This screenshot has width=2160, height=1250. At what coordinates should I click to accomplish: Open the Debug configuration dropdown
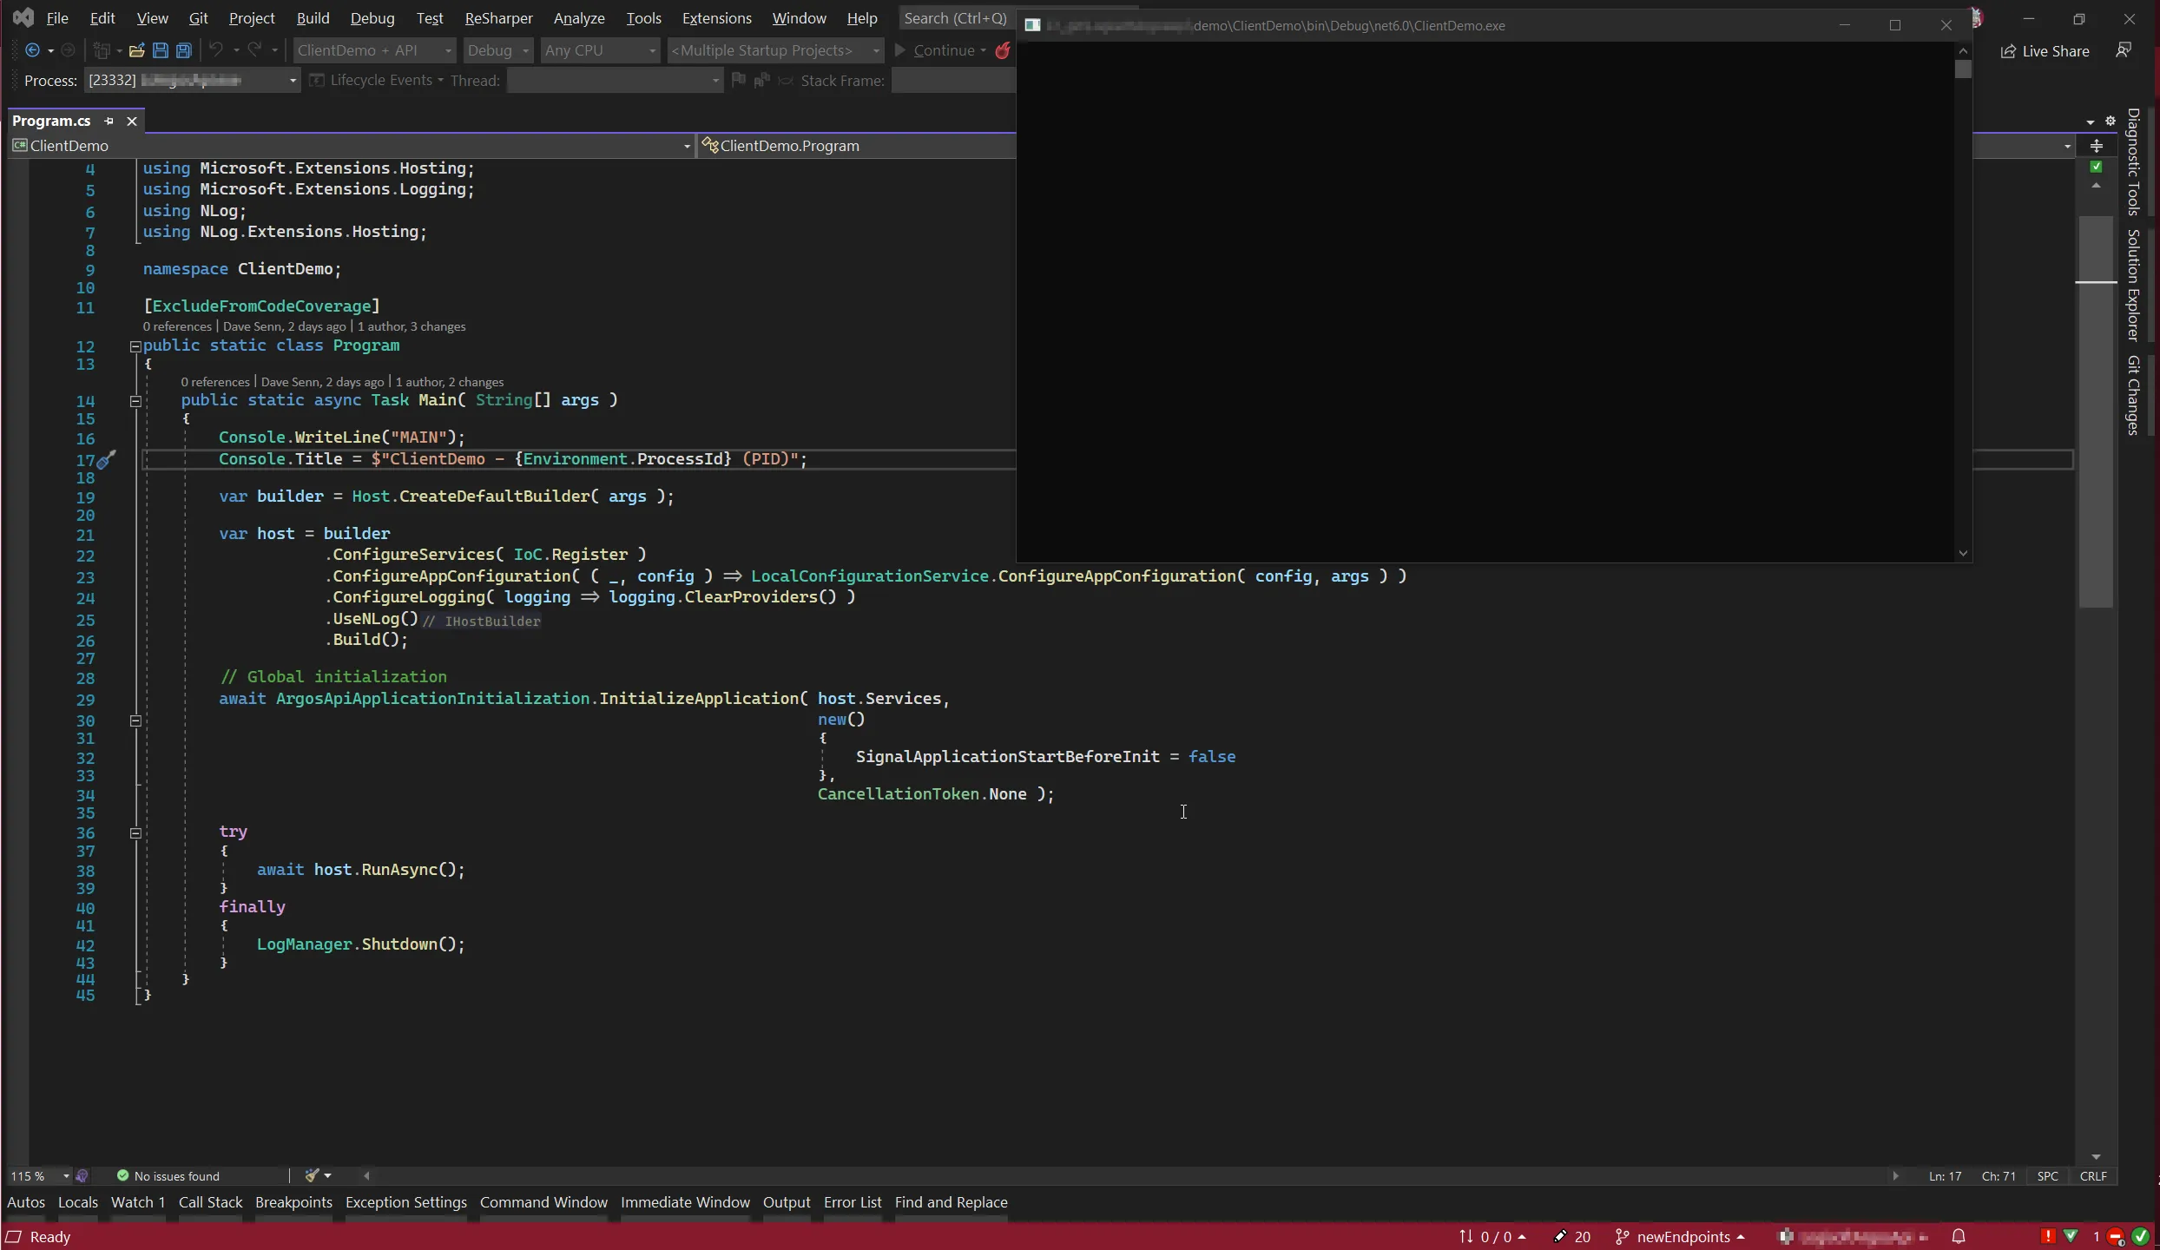tap(498, 50)
